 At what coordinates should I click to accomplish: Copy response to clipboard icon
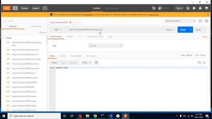(199, 62)
